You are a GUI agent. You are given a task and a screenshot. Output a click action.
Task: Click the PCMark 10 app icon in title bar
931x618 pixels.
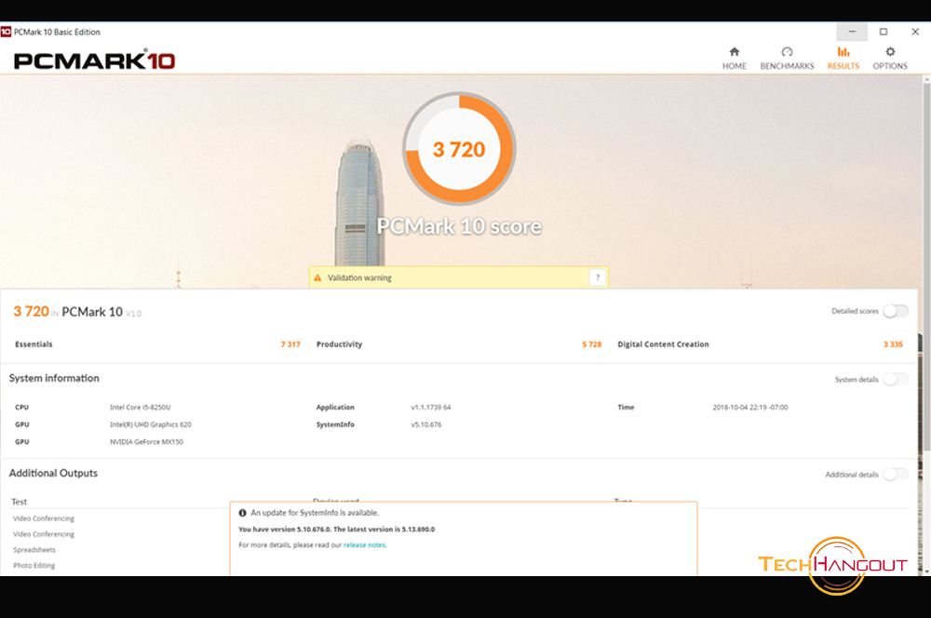(x=6, y=32)
